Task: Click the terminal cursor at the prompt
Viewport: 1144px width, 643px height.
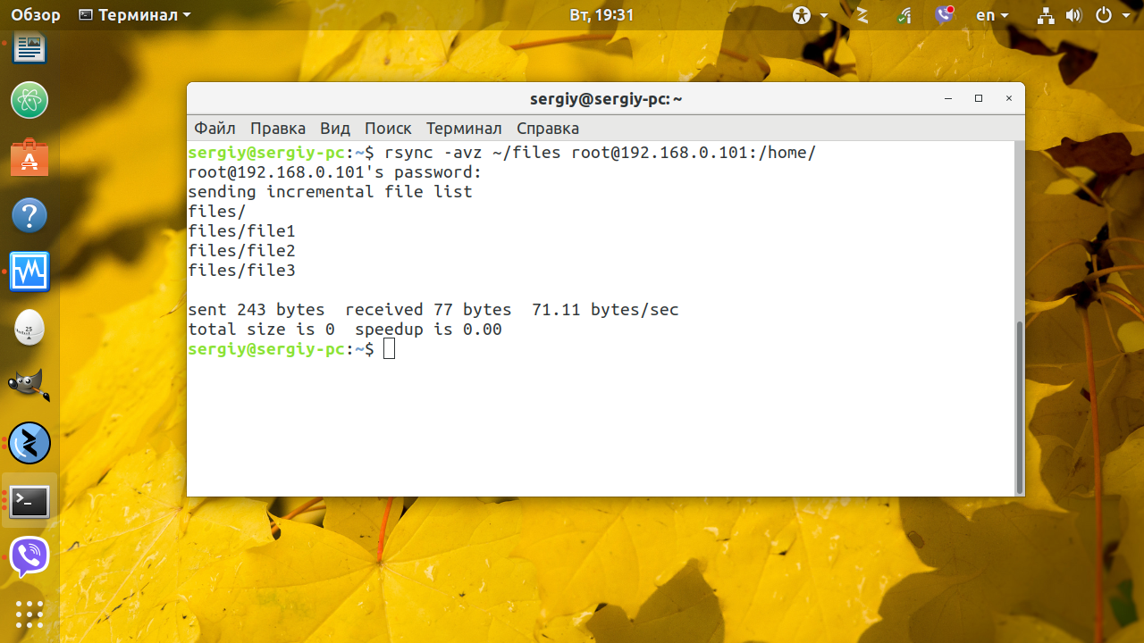Action: click(x=389, y=349)
